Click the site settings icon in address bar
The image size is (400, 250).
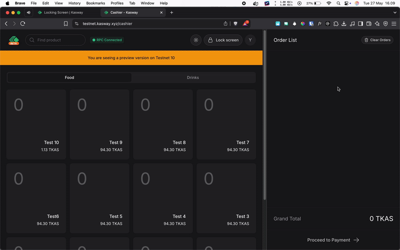[77, 23]
